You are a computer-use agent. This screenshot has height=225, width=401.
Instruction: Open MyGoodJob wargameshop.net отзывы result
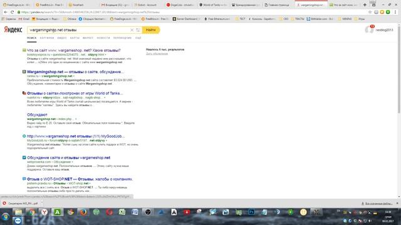tap(76, 136)
